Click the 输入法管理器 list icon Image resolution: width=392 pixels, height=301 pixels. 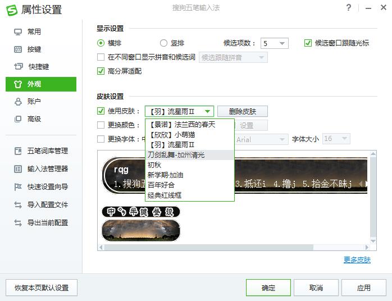(x=18, y=169)
